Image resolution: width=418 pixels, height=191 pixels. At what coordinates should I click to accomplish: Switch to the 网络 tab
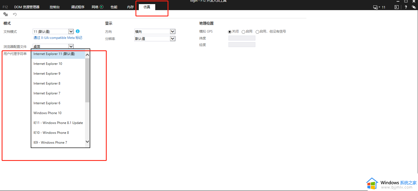tap(95, 7)
